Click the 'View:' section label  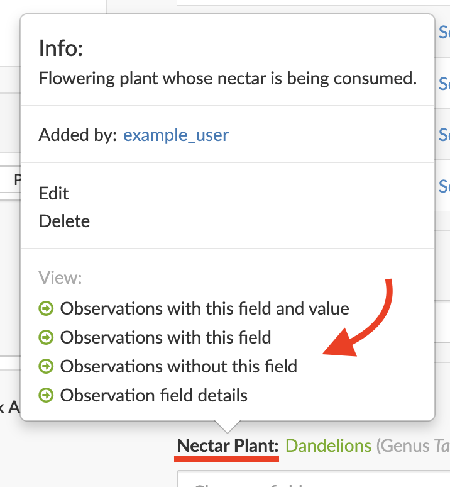[x=60, y=277]
